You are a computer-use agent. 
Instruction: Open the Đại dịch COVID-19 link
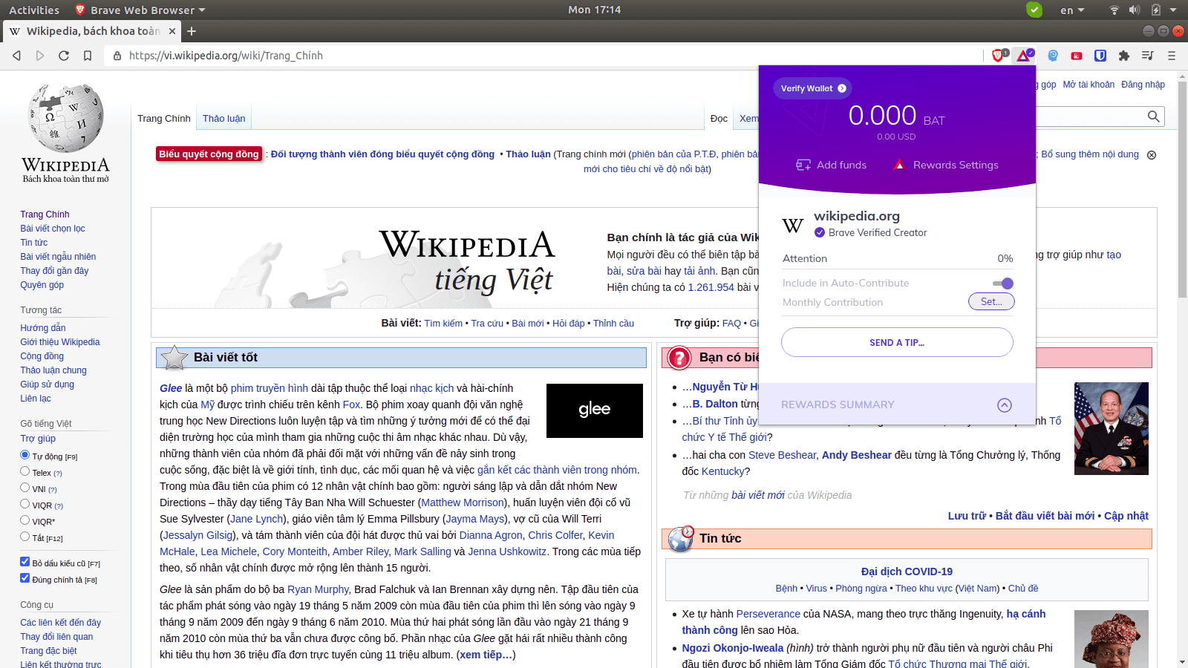[x=907, y=572]
